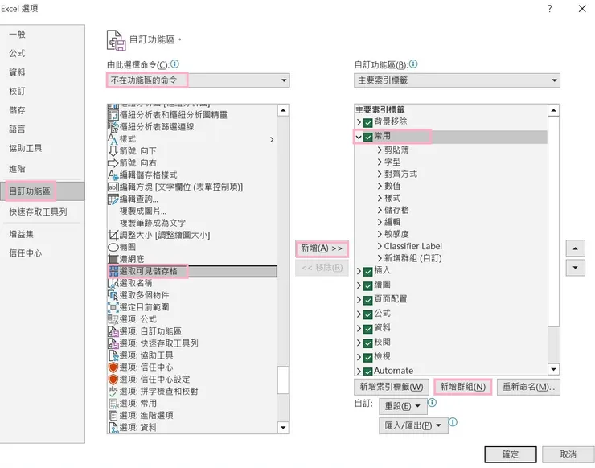Confirm with the 確定 button
Screen dimensions: 595x468
click(511, 454)
